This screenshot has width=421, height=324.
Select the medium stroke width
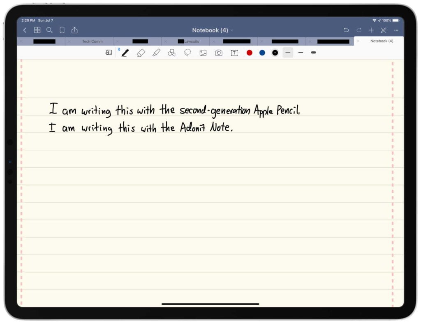click(301, 53)
